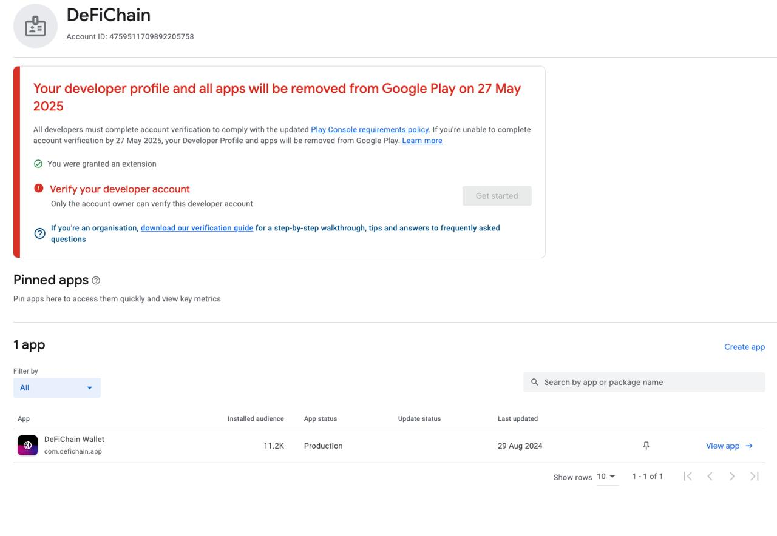Open the Show rows count dropdown
777x536 pixels.
coord(606,477)
